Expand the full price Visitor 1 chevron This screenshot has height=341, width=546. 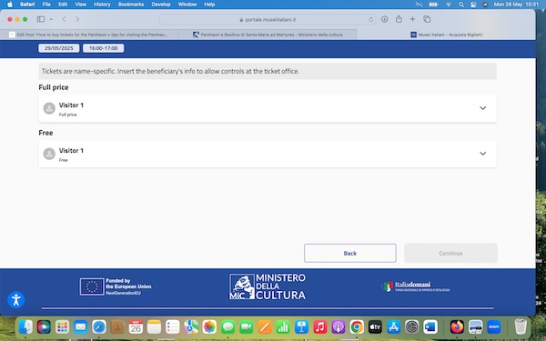(482, 108)
